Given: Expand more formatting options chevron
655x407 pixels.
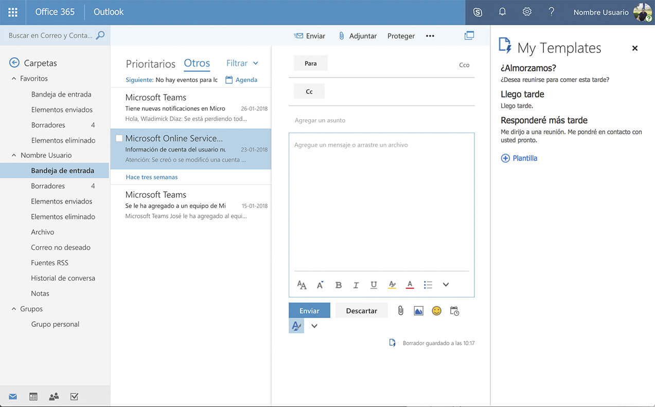Looking at the screenshot, I should pos(446,285).
